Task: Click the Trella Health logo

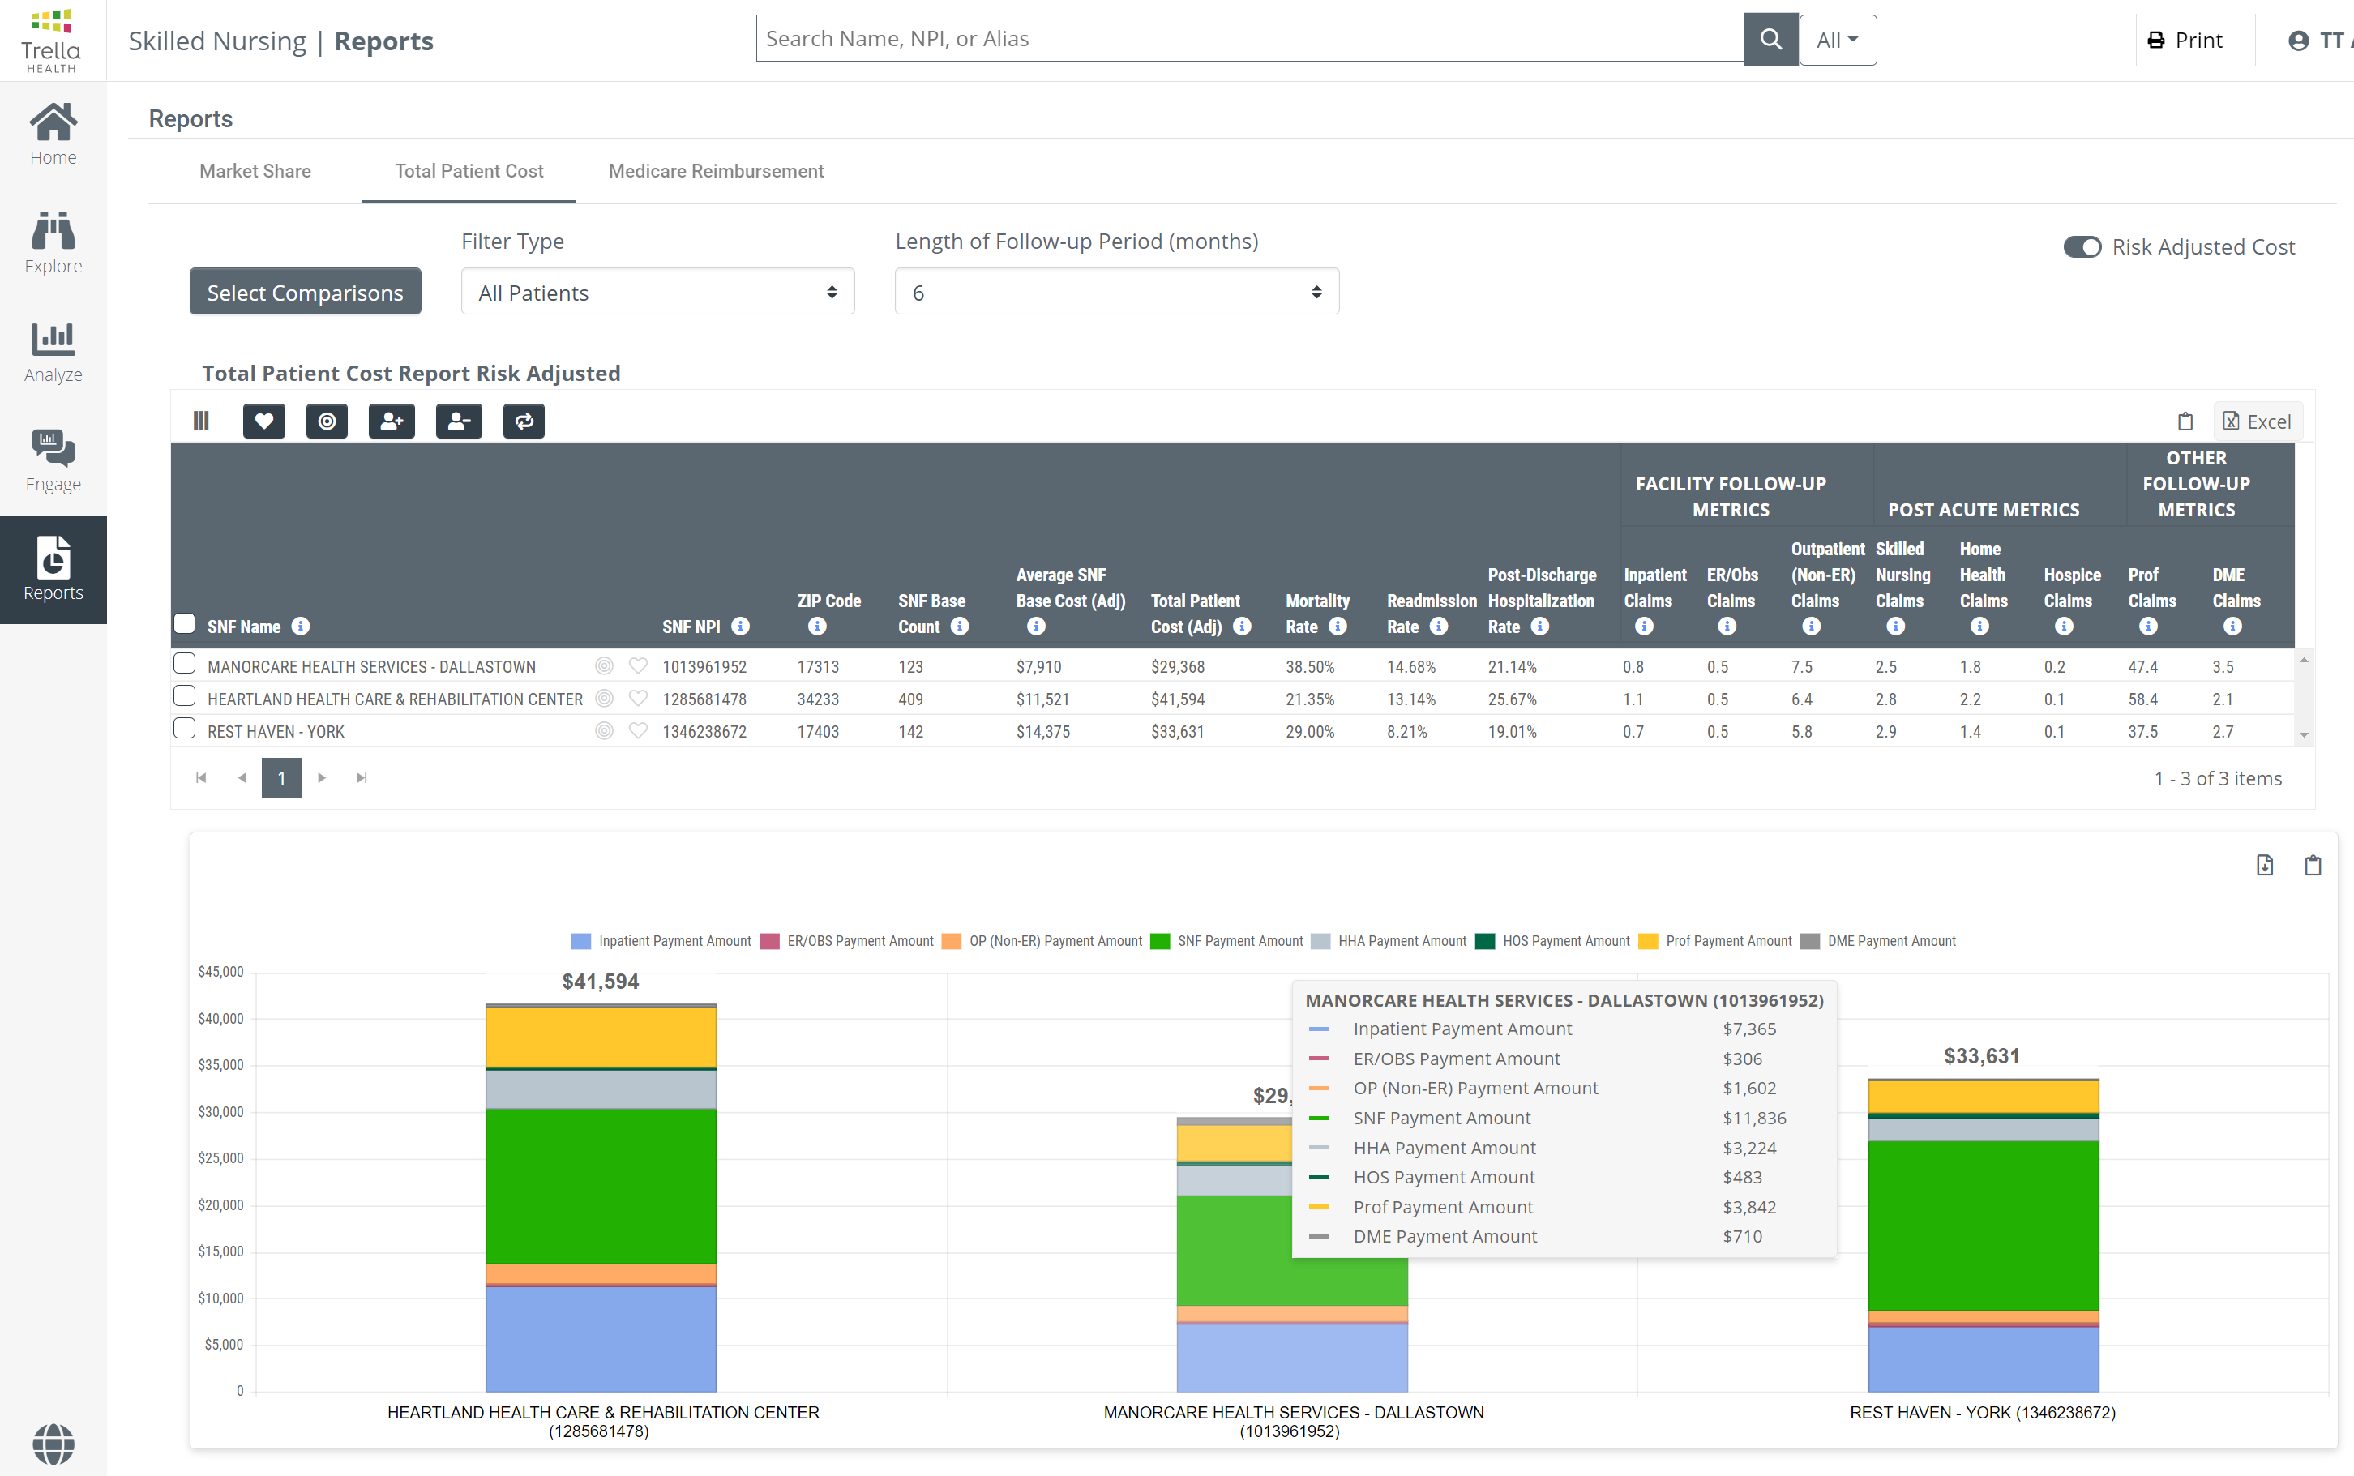Action: [51, 41]
